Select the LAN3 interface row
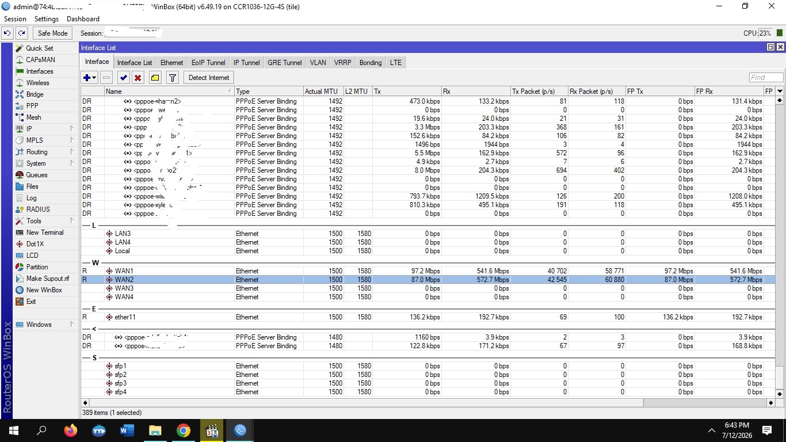Screen dimensions: 786x442 point(428,234)
